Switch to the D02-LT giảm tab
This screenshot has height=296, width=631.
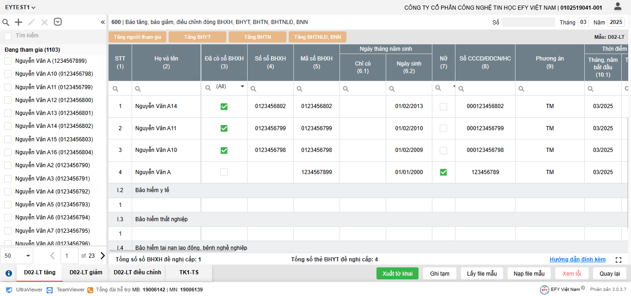click(x=86, y=272)
